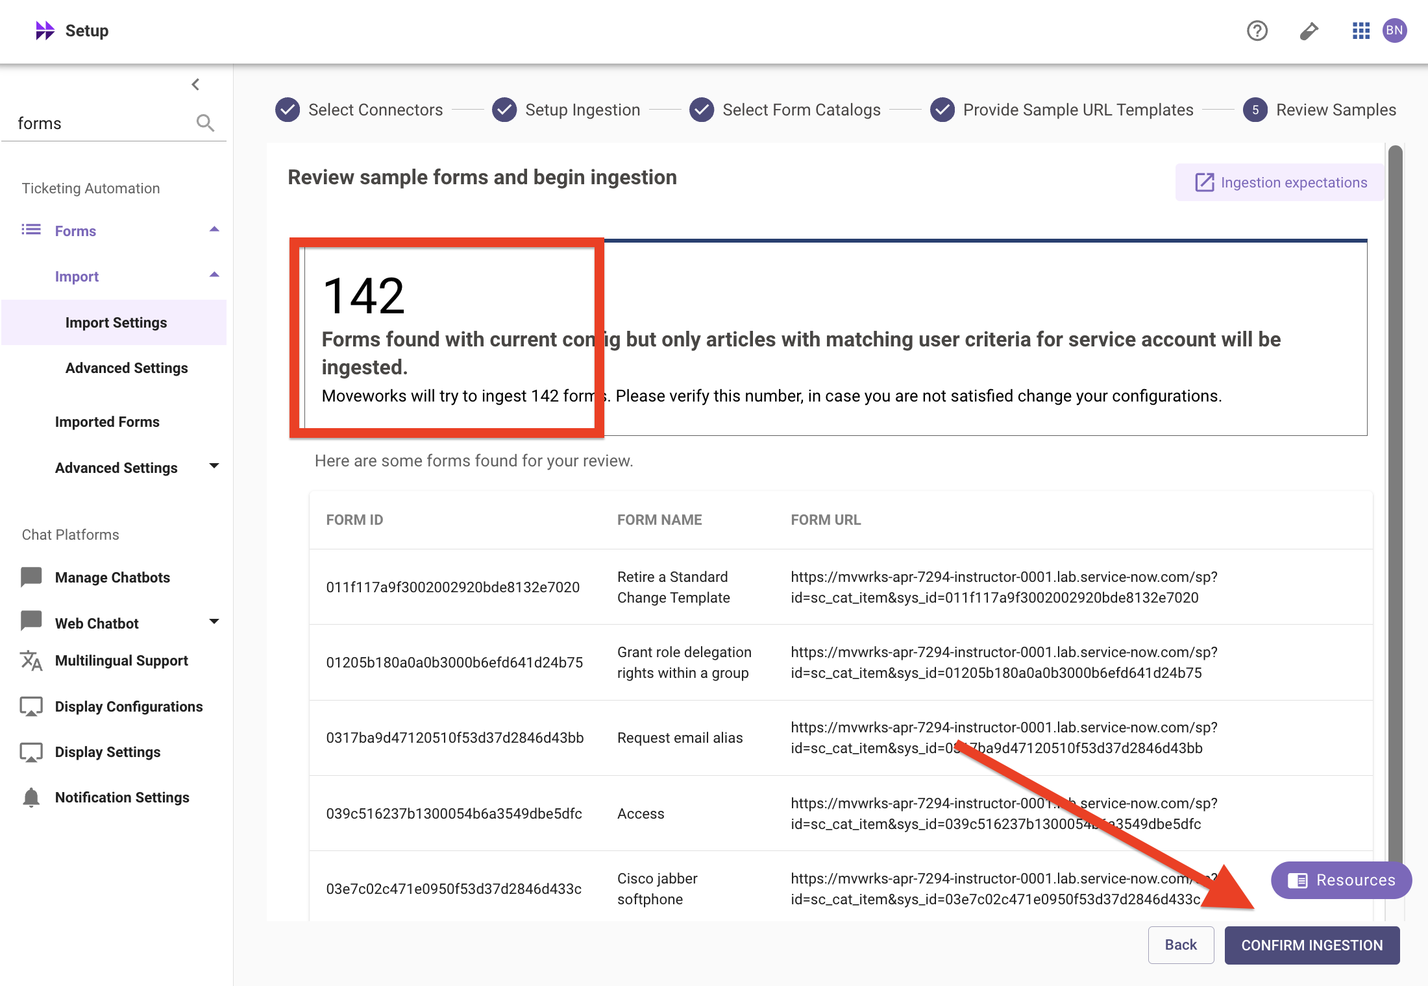The width and height of the screenshot is (1428, 986).
Task: Click the pen edit icon in header
Action: point(1309,30)
